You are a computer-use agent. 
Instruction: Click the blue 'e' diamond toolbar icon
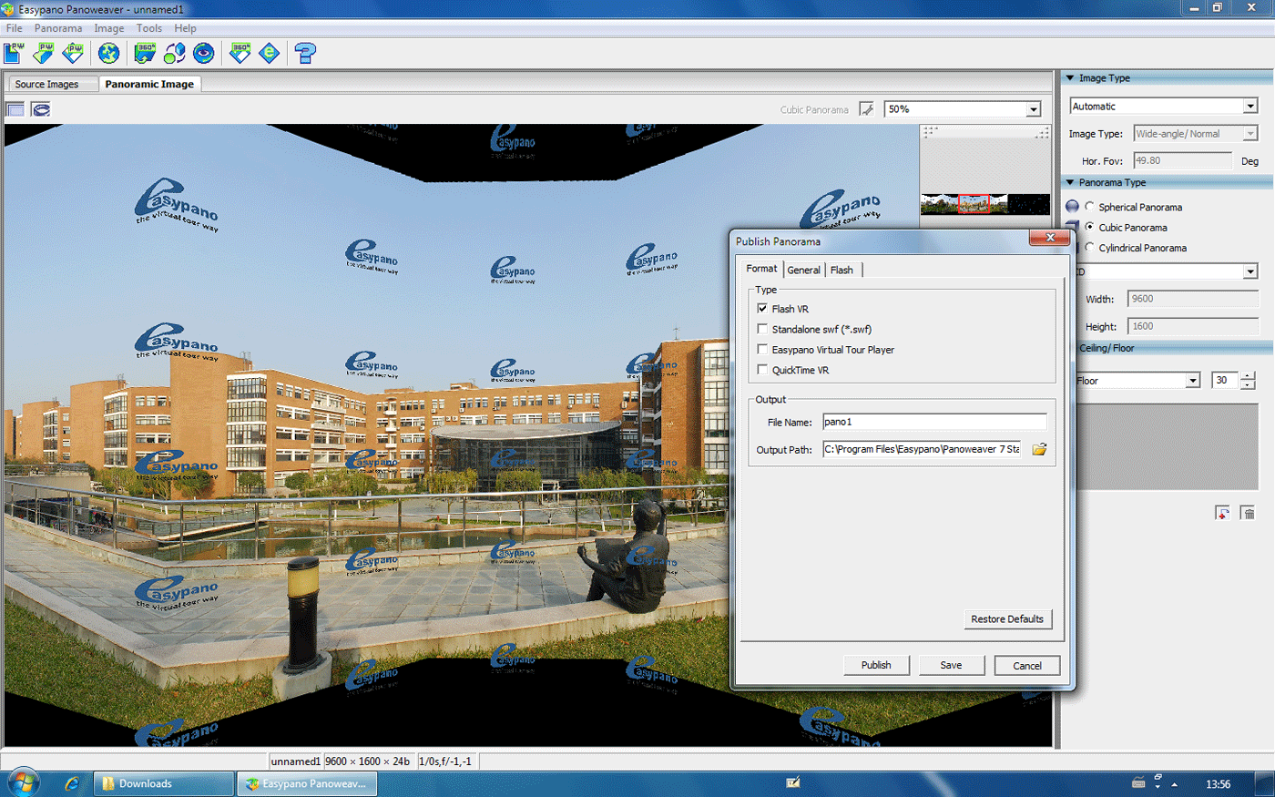270,53
